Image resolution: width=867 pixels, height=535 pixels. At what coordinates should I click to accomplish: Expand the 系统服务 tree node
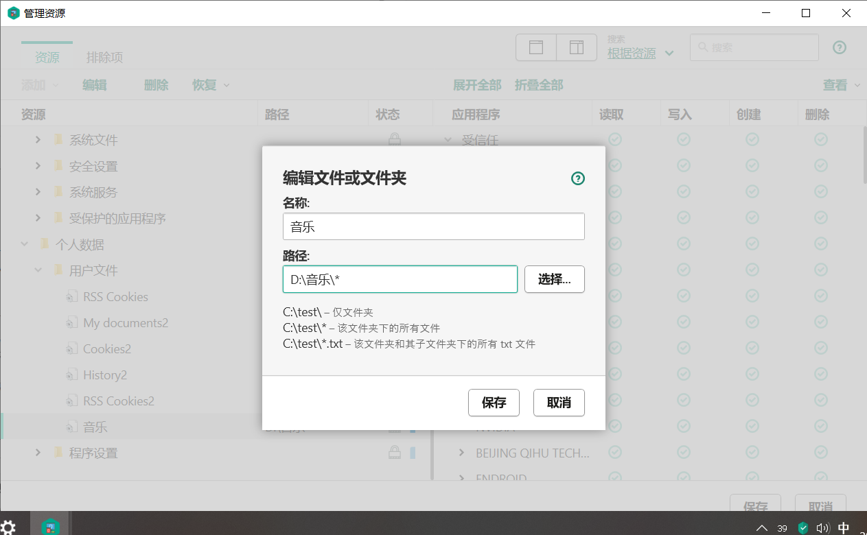[x=38, y=192]
